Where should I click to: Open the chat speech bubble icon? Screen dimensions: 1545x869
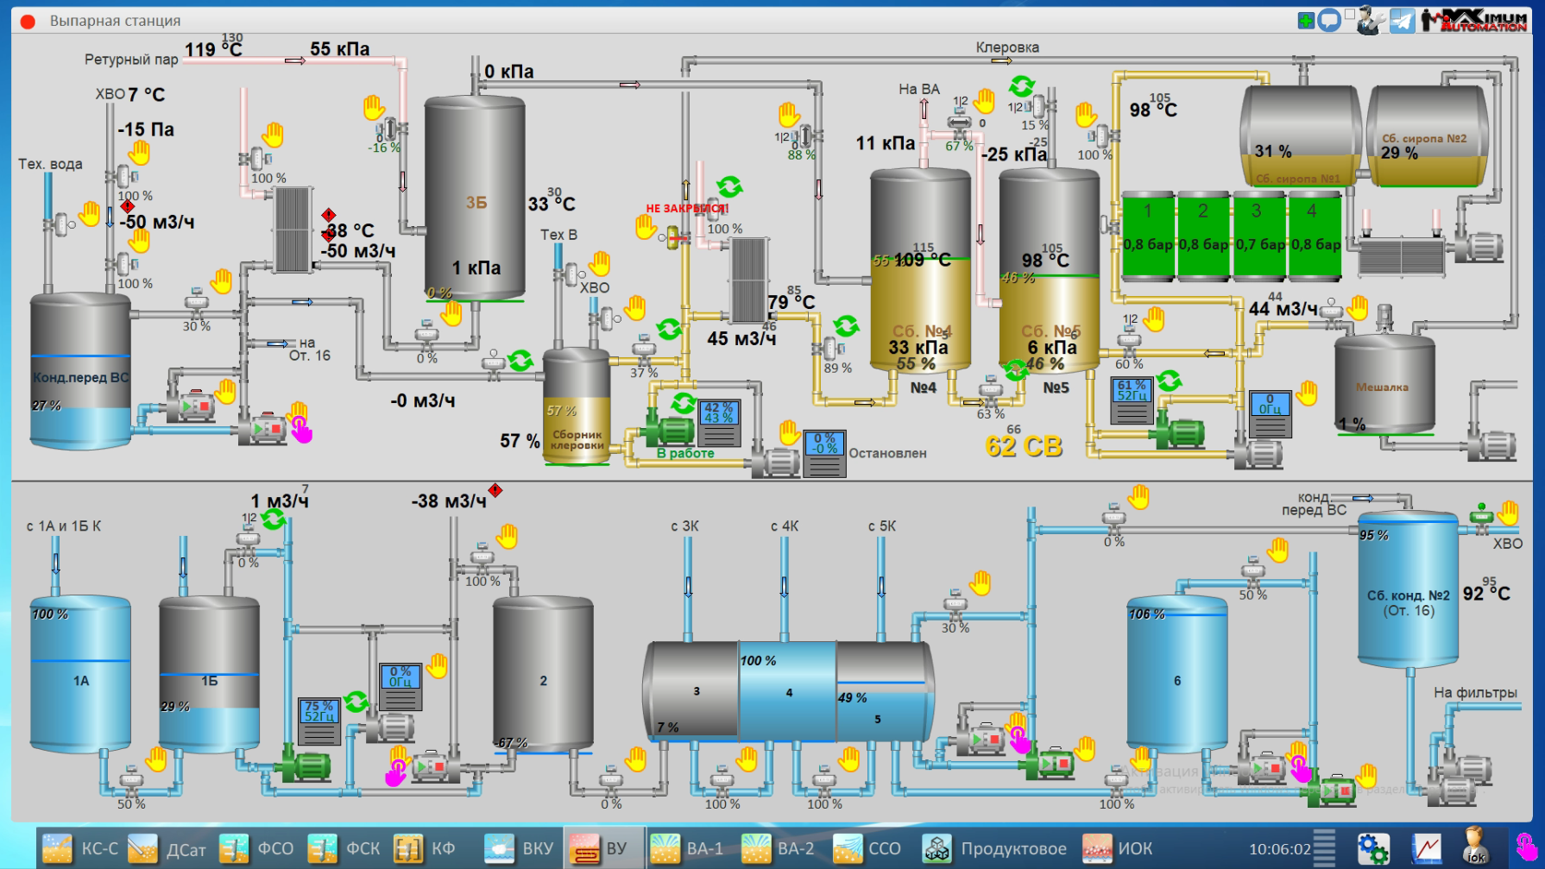click(x=1329, y=20)
